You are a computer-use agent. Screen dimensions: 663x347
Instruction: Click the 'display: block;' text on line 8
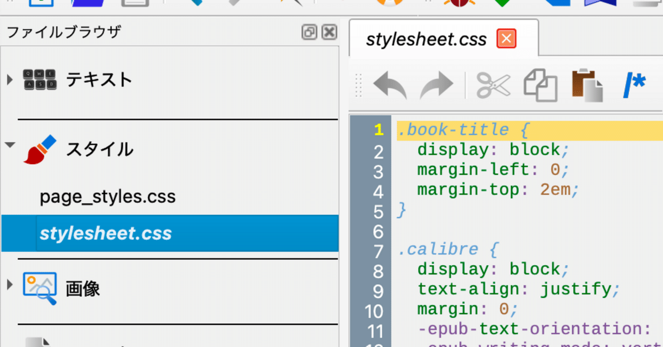(x=493, y=270)
